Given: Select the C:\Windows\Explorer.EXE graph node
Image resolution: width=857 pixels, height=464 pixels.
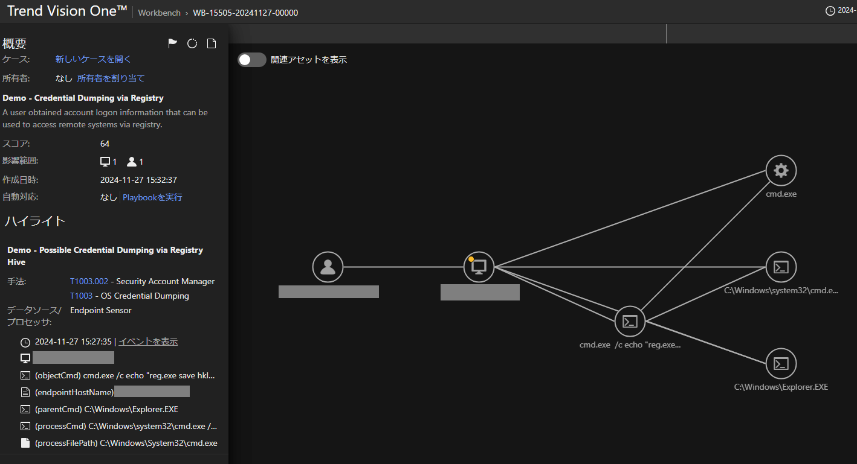Looking at the screenshot, I should [x=781, y=363].
